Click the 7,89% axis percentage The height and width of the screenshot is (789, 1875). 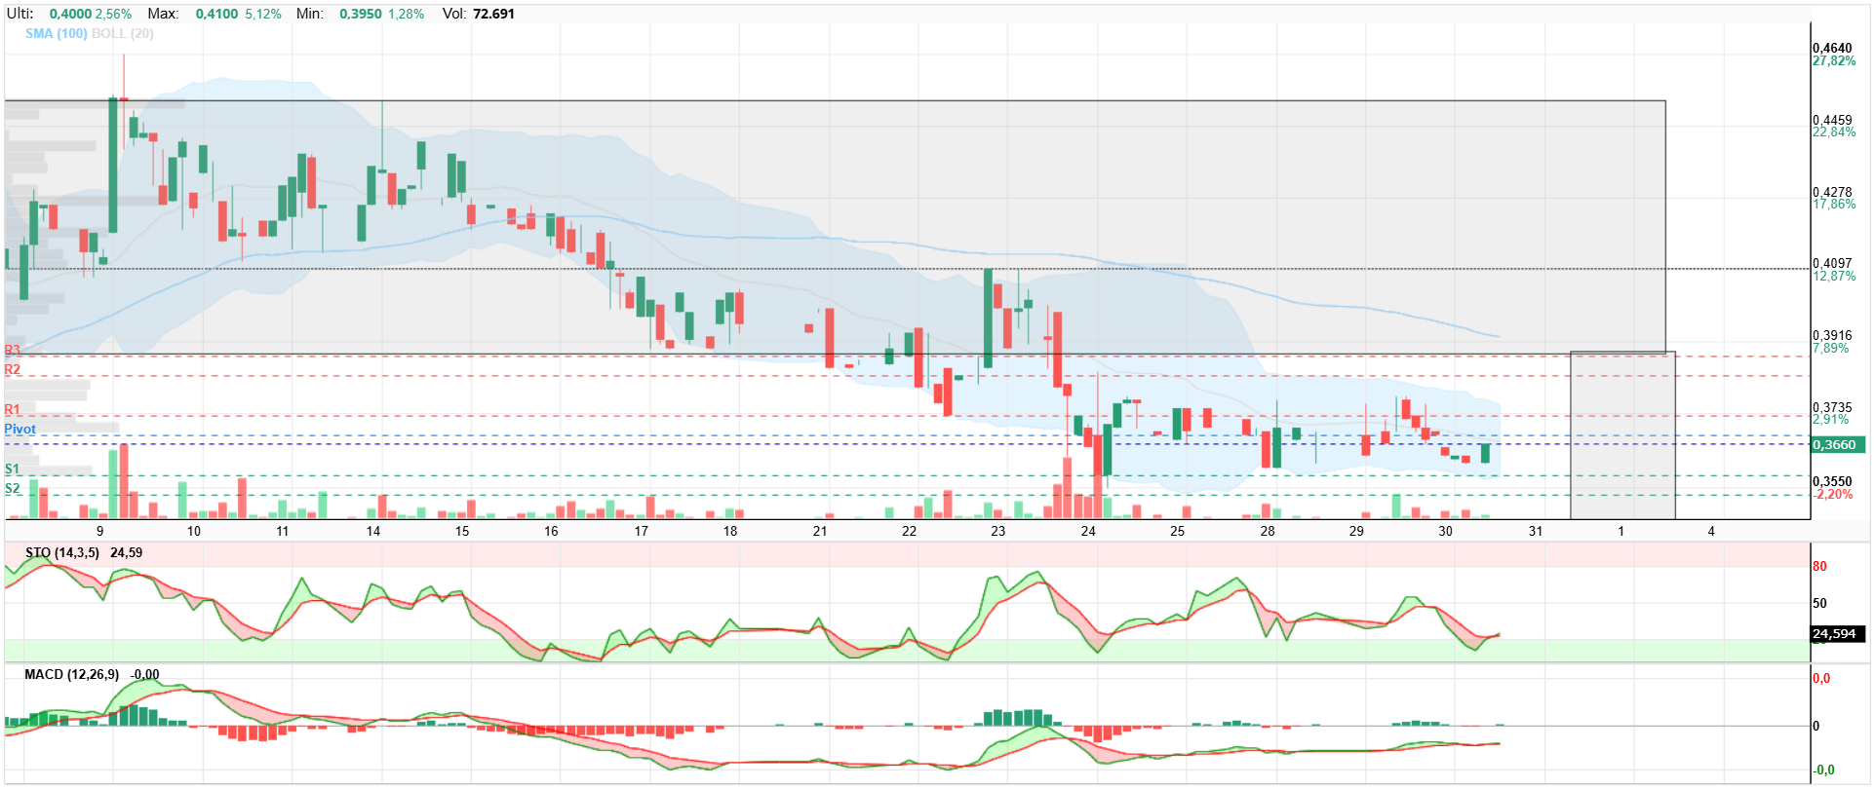[1830, 348]
